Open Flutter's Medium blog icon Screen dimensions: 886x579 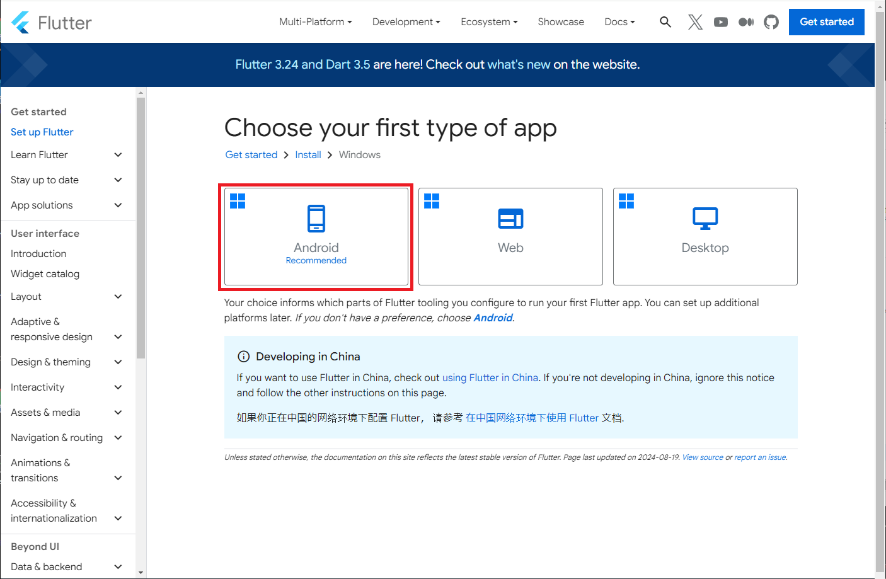click(746, 22)
